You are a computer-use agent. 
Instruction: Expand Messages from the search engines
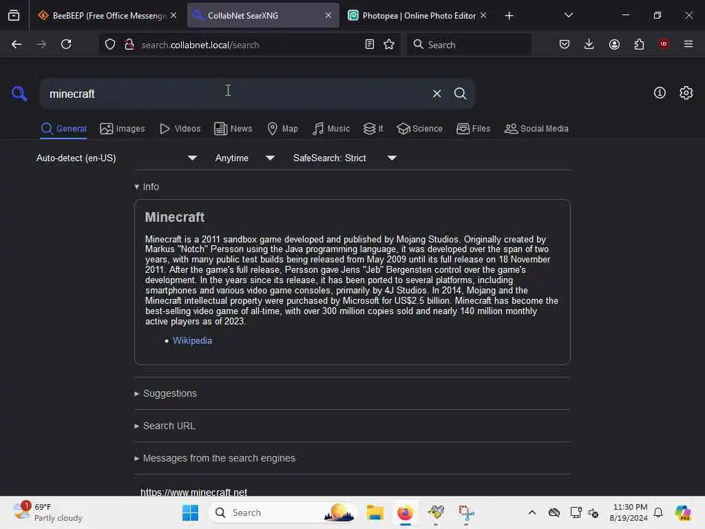[215, 458]
